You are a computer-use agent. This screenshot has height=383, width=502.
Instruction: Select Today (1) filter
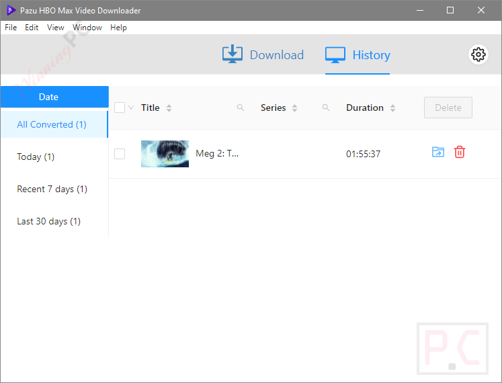click(54, 157)
